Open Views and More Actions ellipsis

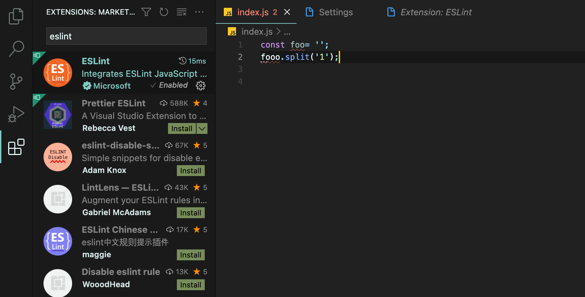point(199,12)
